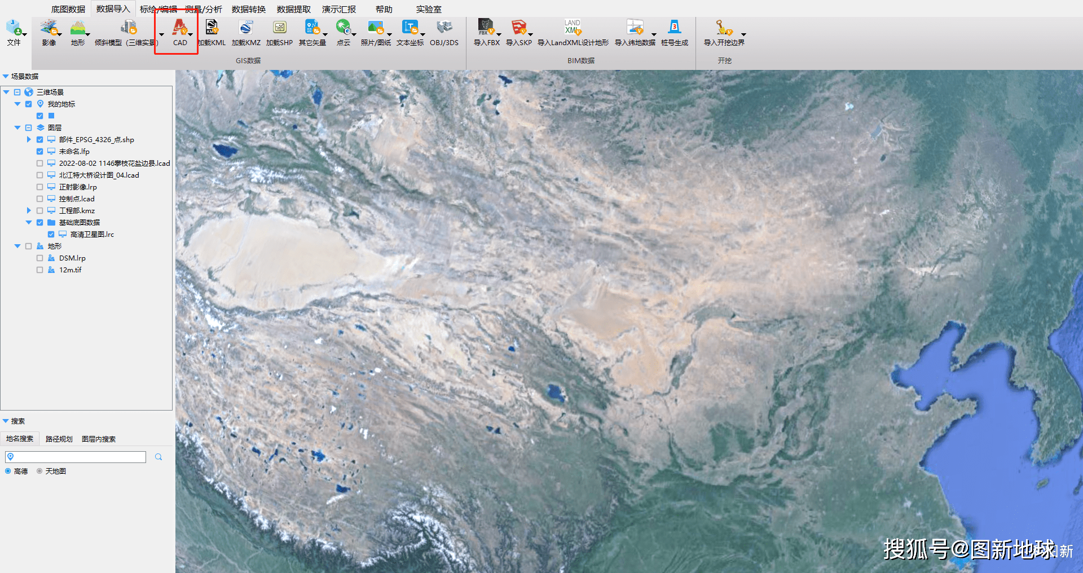The height and width of the screenshot is (573, 1083).
Task: Open the 点云 point cloud tool
Action: (342, 28)
